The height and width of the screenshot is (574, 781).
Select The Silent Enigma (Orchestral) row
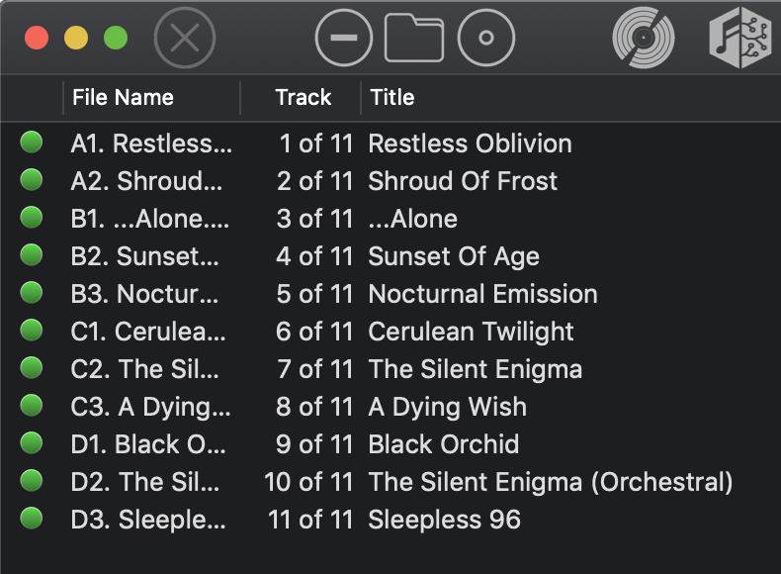tap(550, 482)
